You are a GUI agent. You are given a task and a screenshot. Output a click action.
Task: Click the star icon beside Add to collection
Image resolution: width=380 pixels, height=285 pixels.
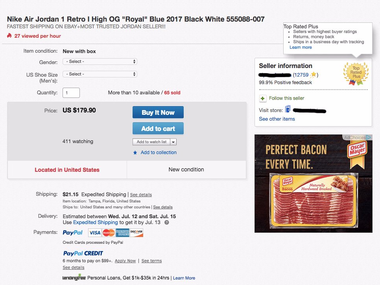coord(135,153)
